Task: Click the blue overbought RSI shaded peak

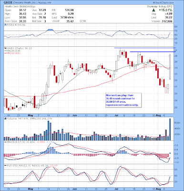Action: [50, 30]
